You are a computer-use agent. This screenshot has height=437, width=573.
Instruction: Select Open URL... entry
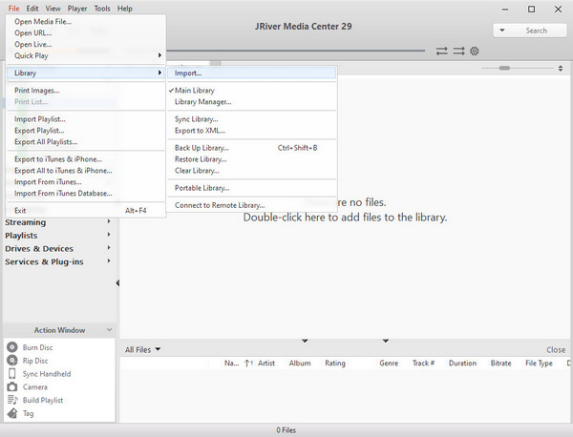click(86, 32)
